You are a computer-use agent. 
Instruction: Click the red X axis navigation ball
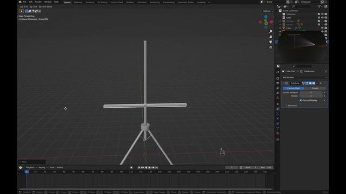coord(271,22)
